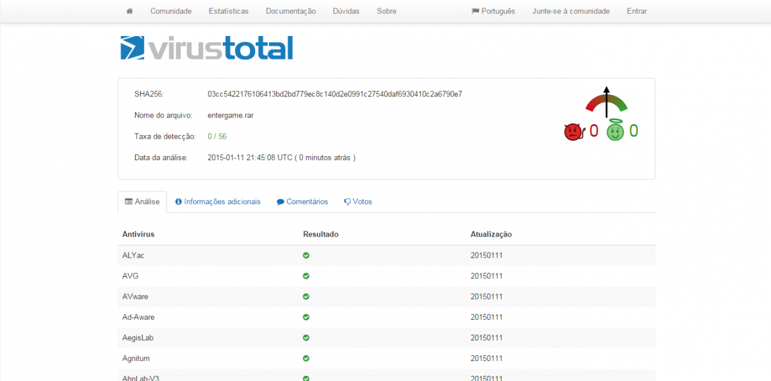Click the Entrar login link

tap(637, 11)
